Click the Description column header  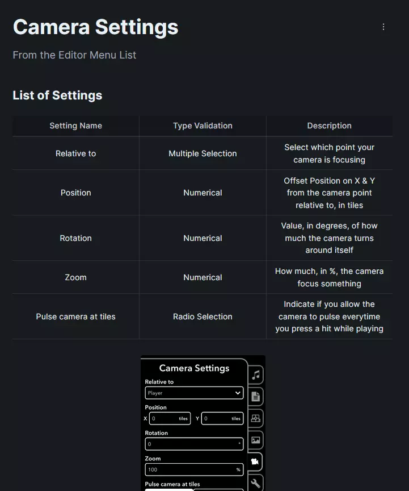(x=329, y=126)
